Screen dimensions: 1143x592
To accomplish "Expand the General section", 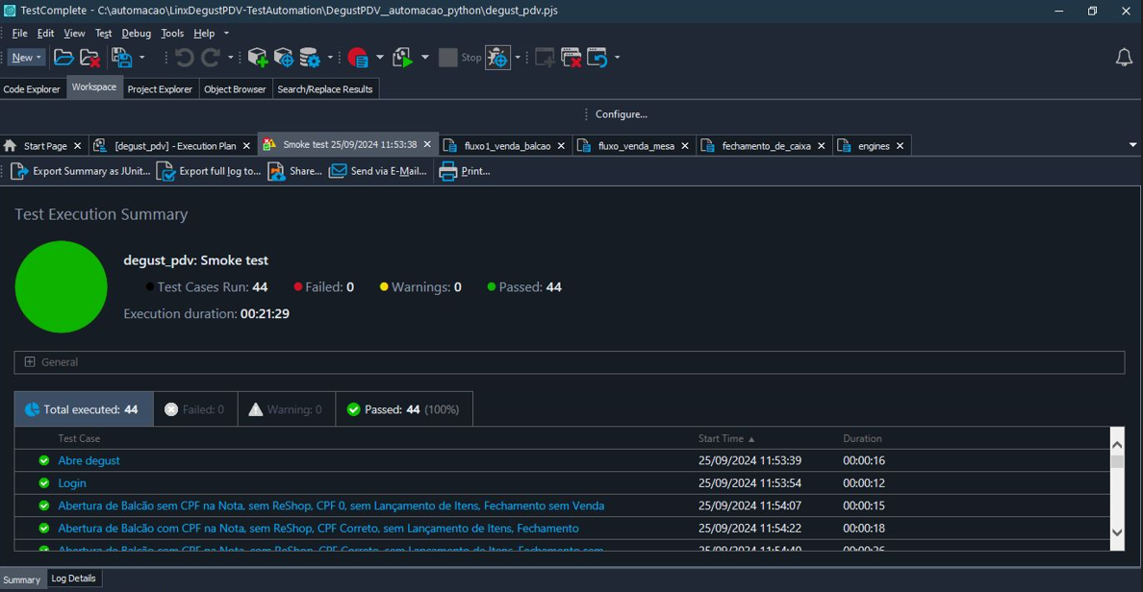I will click(30, 362).
